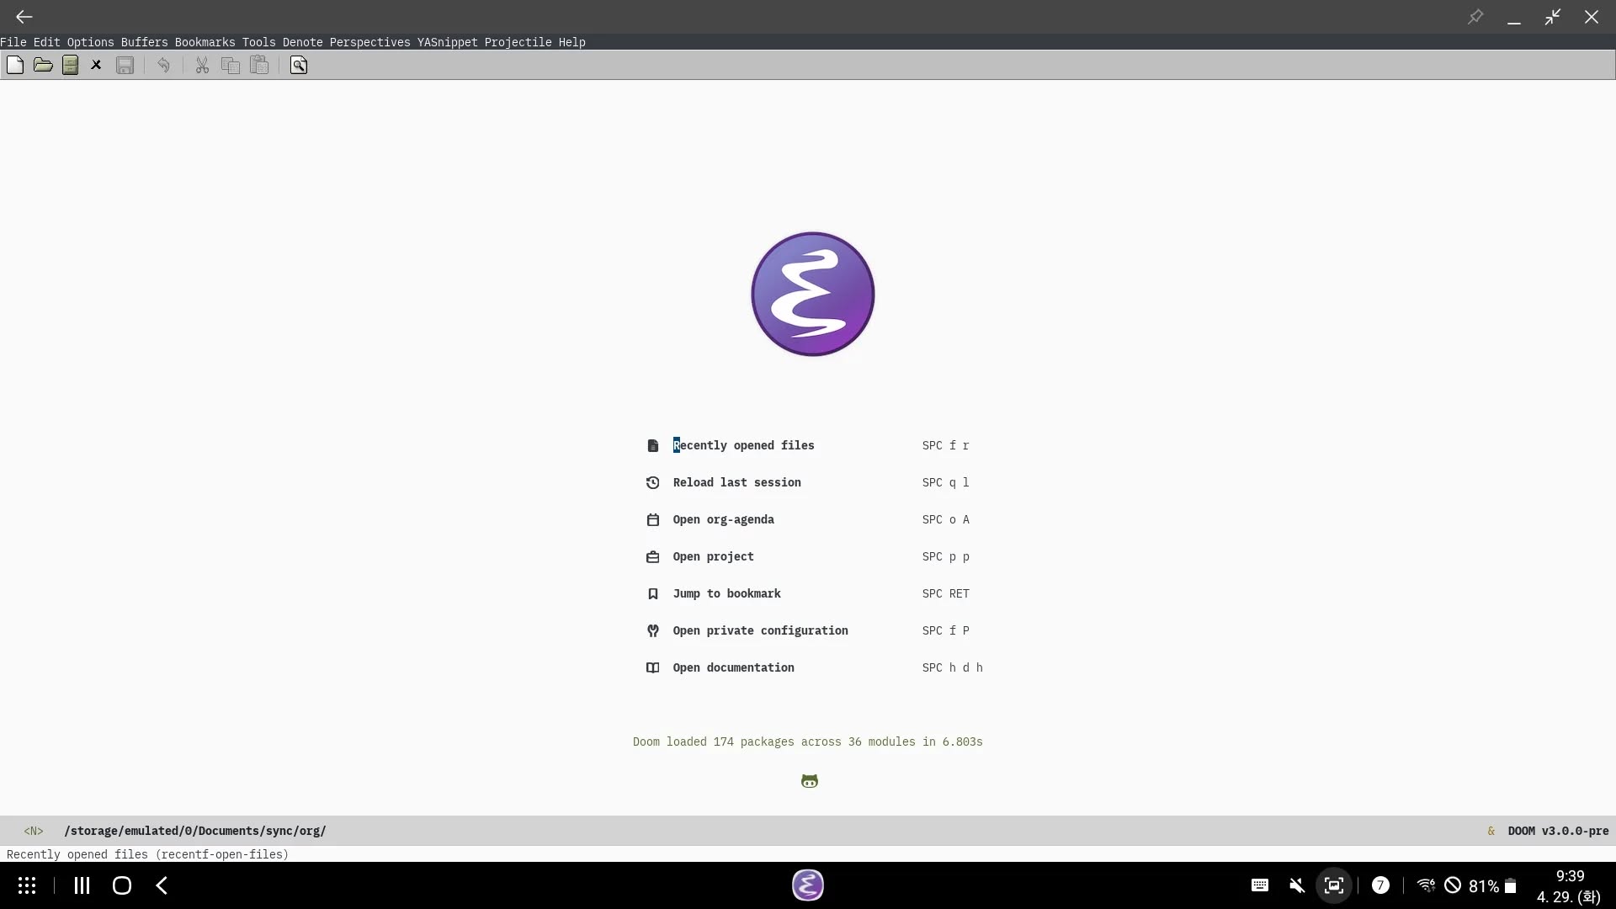Click the Open file folder icon
This screenshot has height=909, width=1616.
43,65
